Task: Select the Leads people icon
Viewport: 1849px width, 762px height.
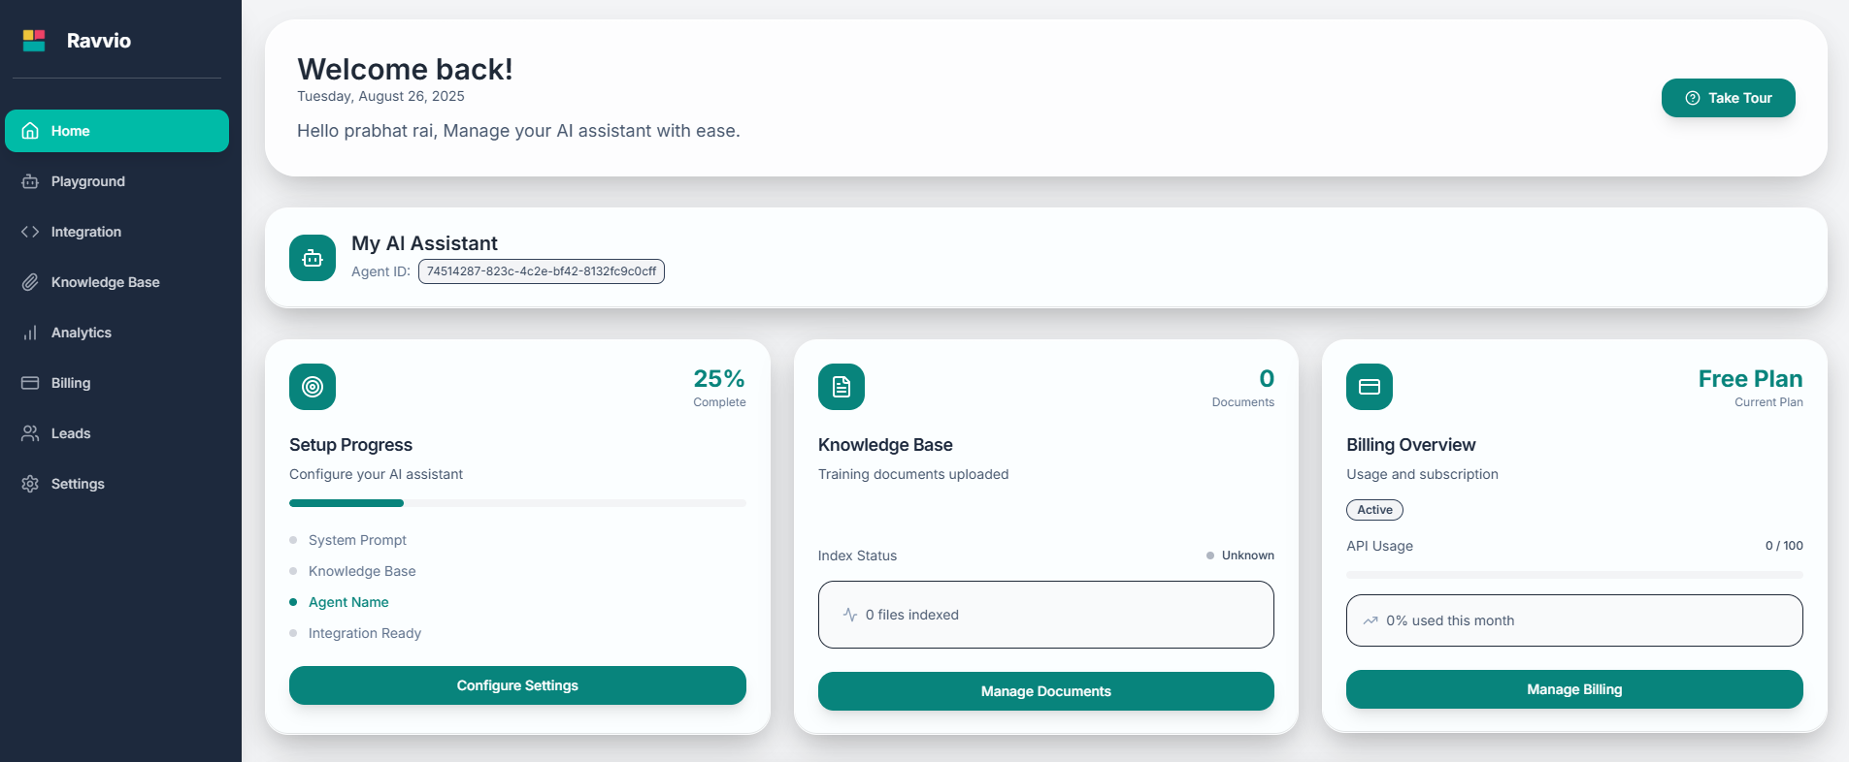Action: (x=30, y=433)
